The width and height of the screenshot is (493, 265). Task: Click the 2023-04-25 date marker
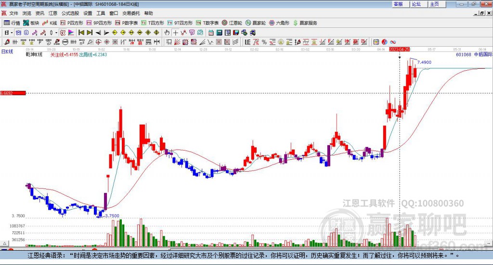coord(399,50)
